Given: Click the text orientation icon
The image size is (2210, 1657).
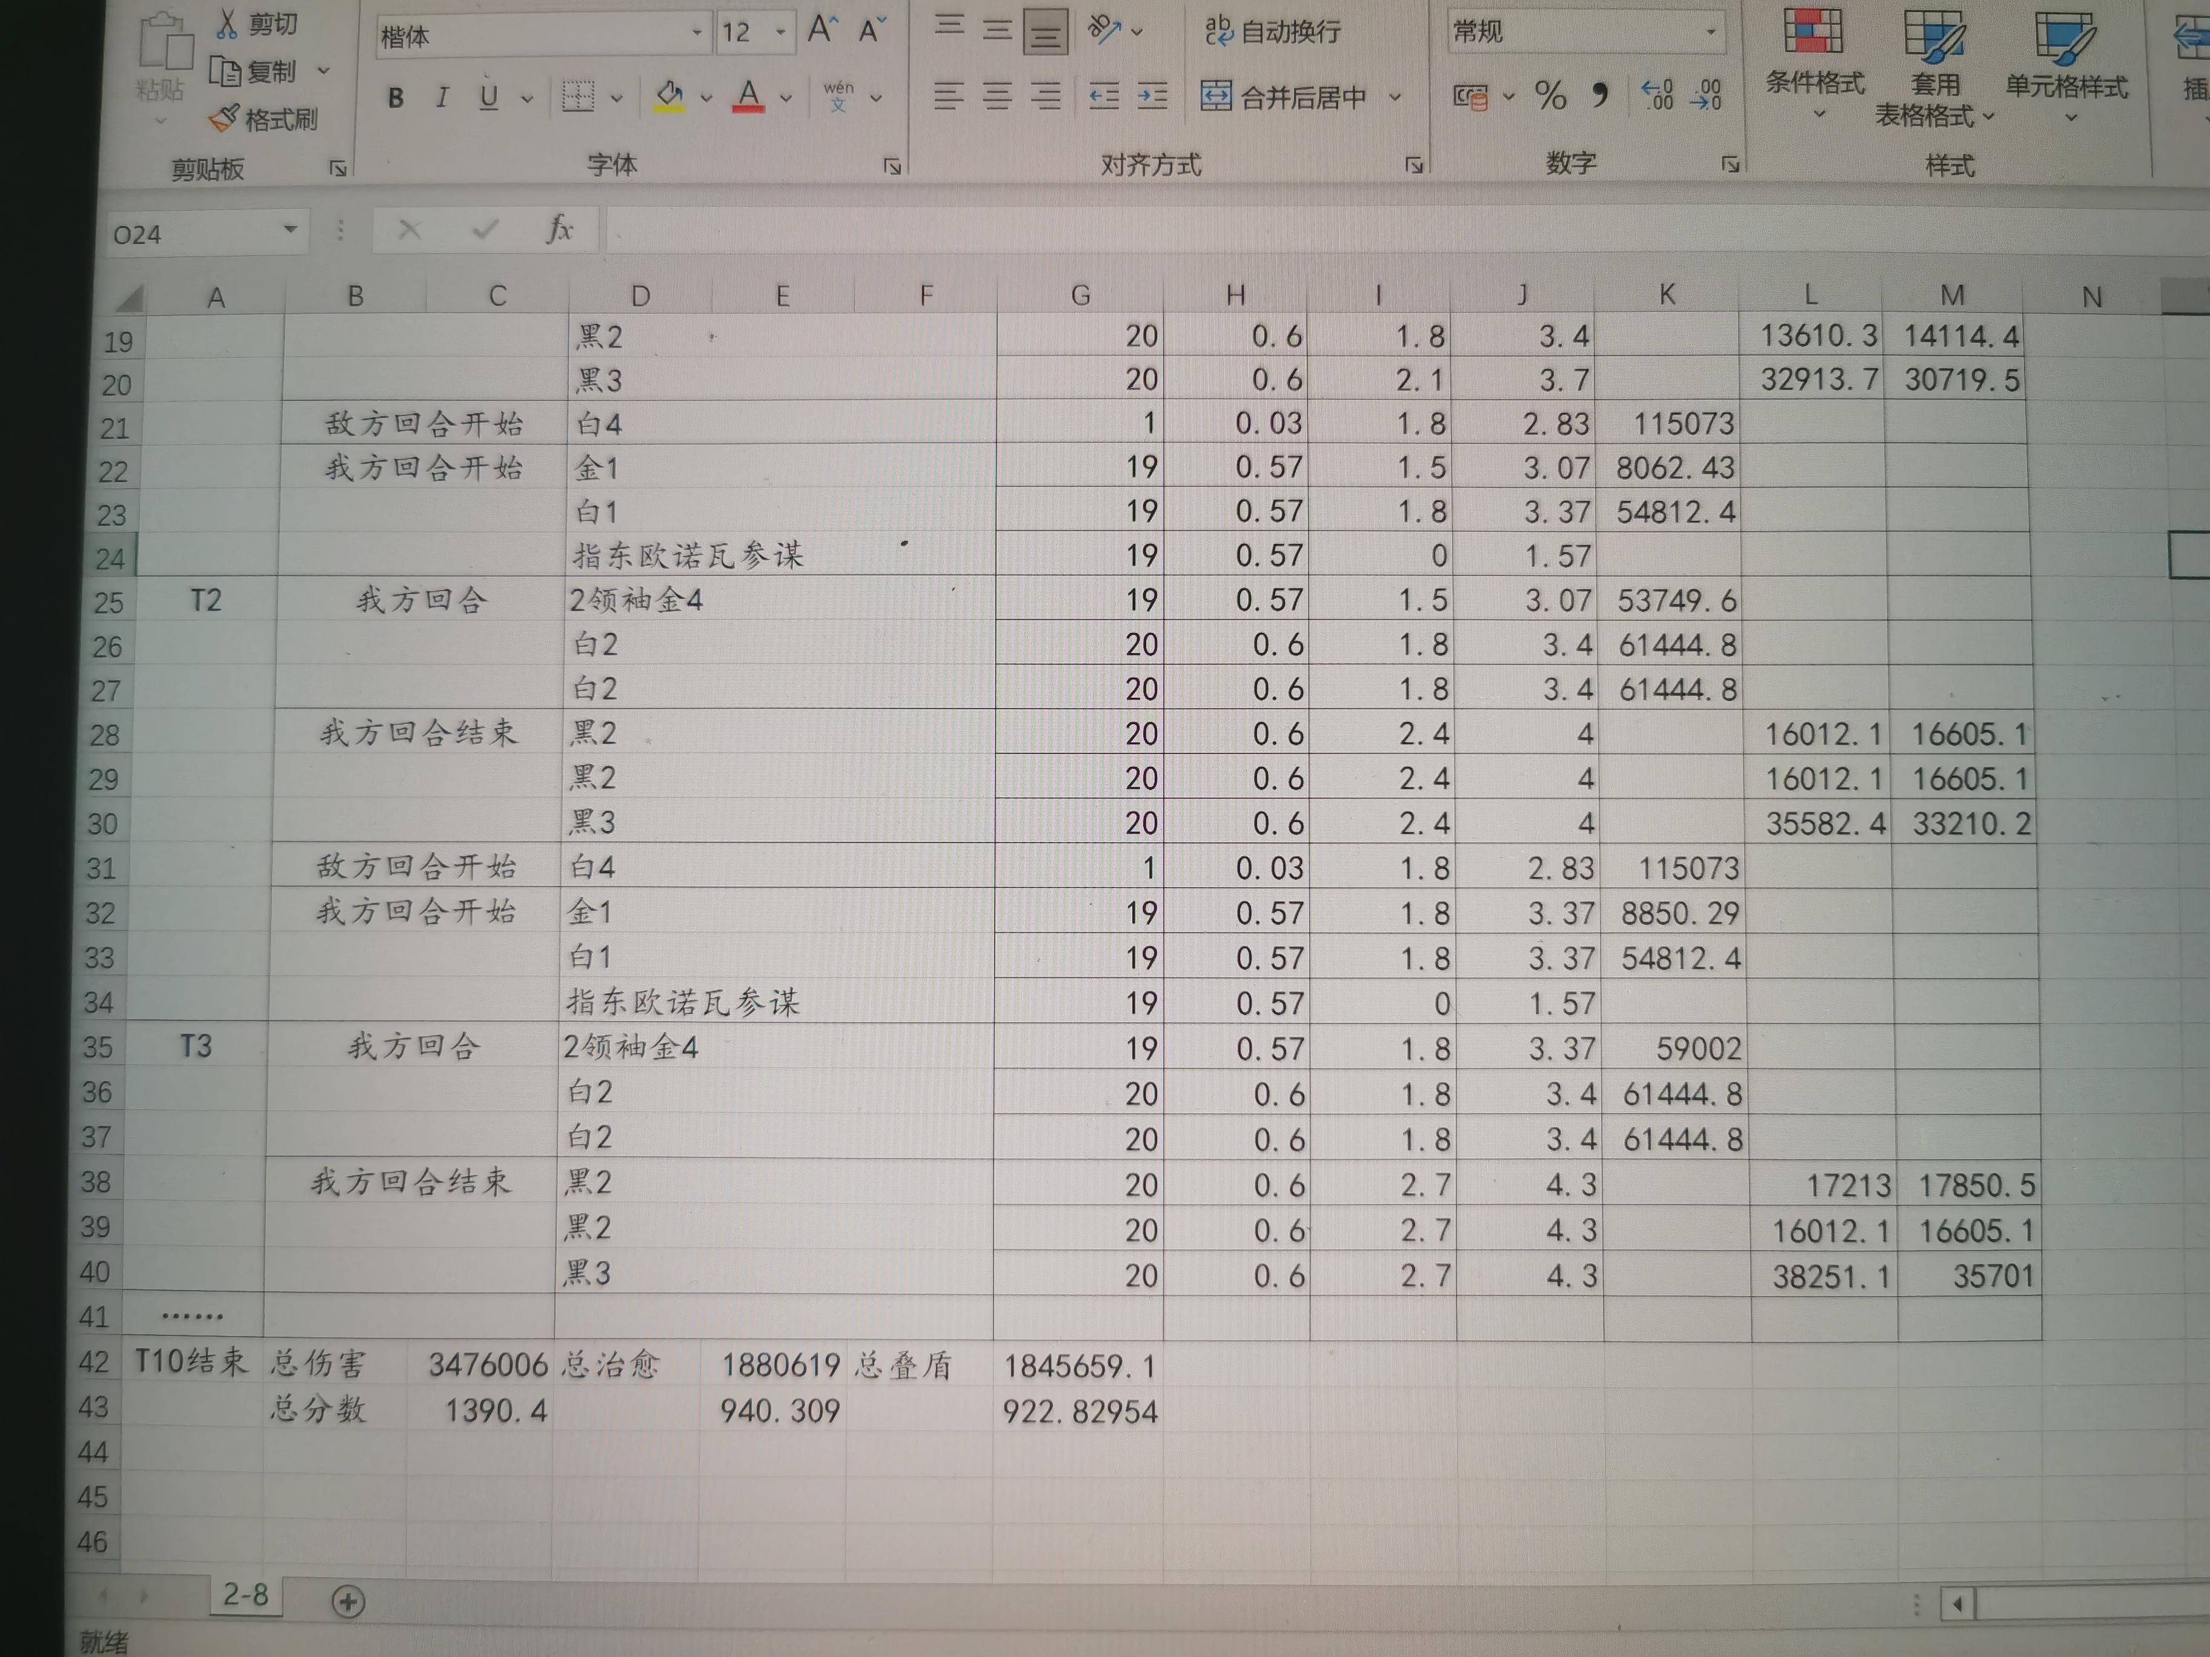Looking at the screenshot, I should tap(1104, 30).
